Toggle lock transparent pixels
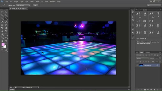The image size is (162, 91). (141, 62)
